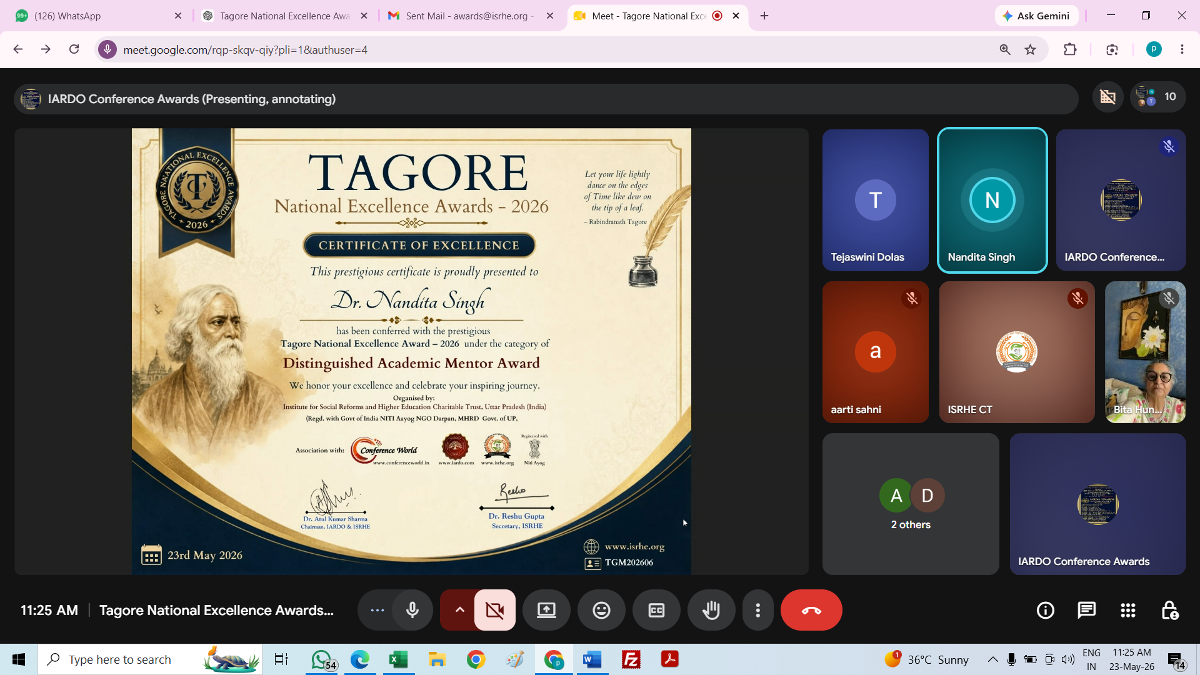This screenshot has width=1200, height=675.
Task: Select aarti sahni participant tile
Action: [875, 352]
